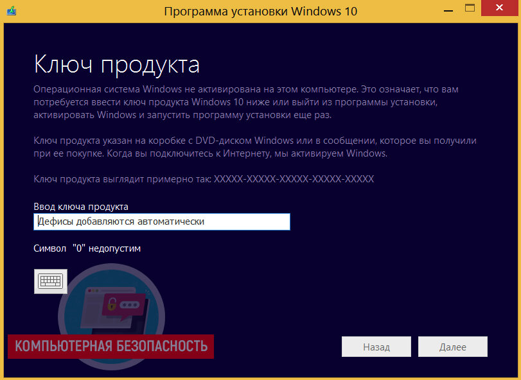This screenshot has width=521, height=380.
Task: Click the Назад button
Action: click(x=376, y=347)
